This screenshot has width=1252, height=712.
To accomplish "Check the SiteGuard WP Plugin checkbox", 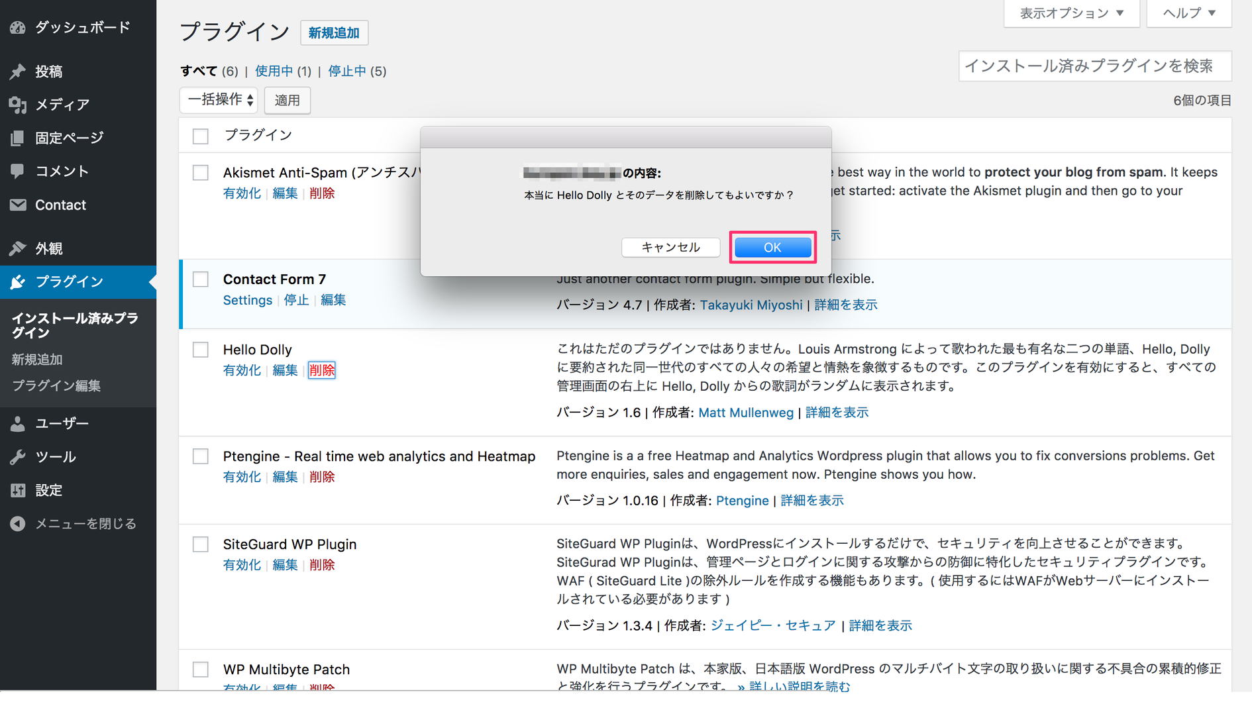I will tap(201, 544).
